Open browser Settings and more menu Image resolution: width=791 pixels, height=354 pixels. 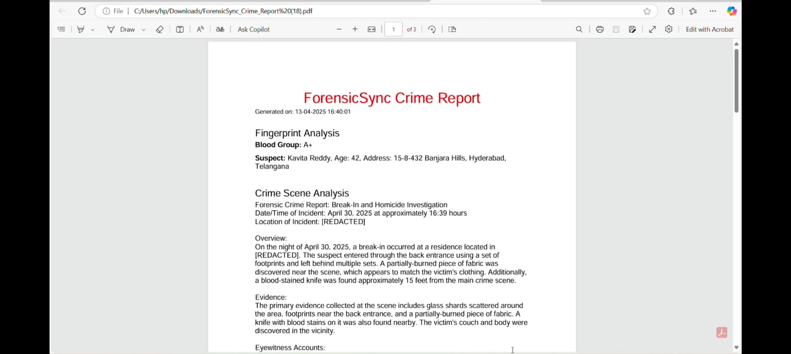713,11
